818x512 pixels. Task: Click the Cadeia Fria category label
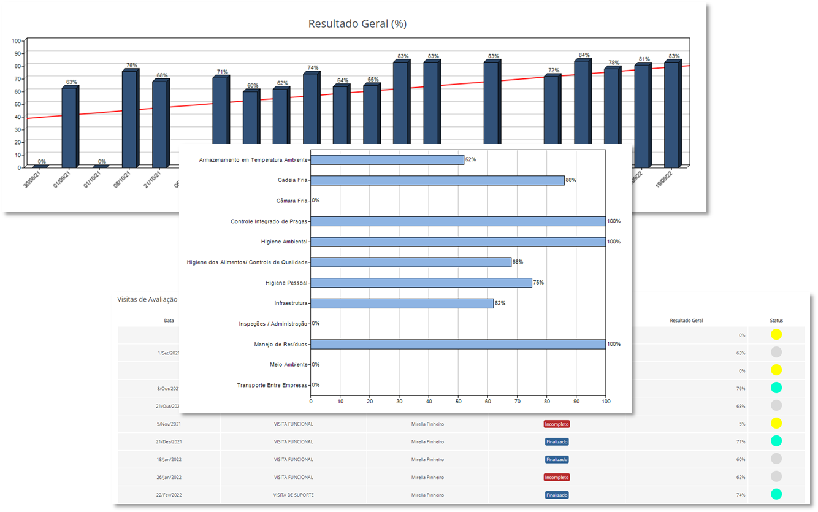292,180
